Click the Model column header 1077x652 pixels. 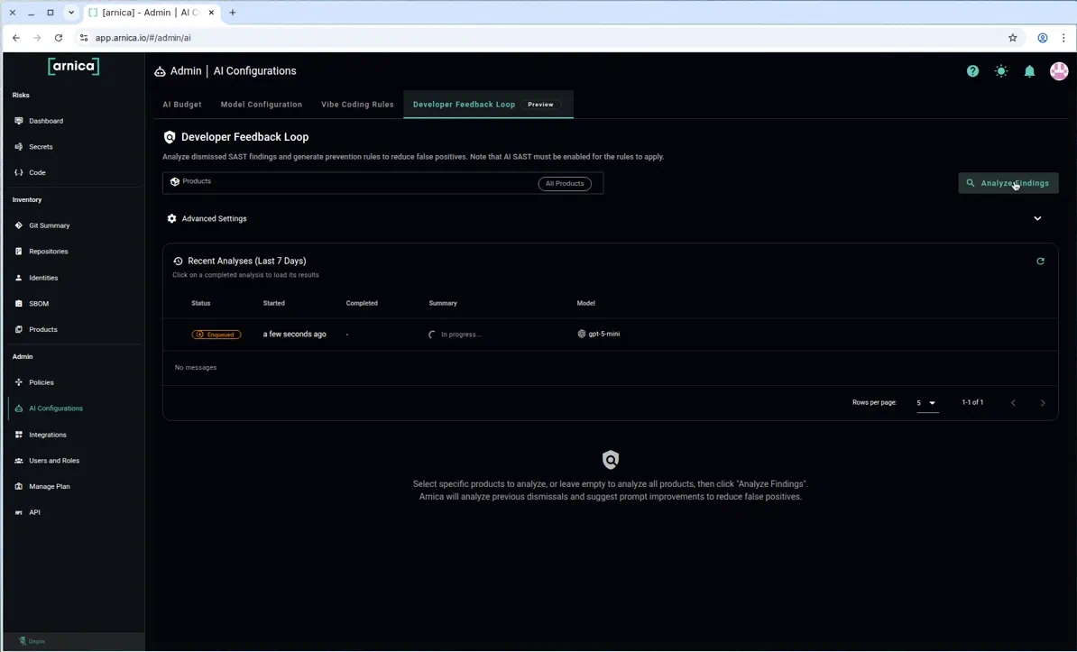tap(586, 303)
